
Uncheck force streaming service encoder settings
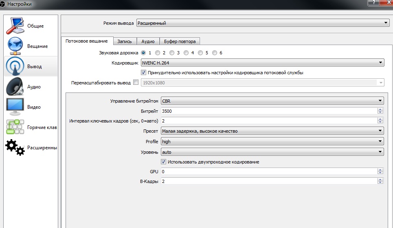click(x=143, y=73)
